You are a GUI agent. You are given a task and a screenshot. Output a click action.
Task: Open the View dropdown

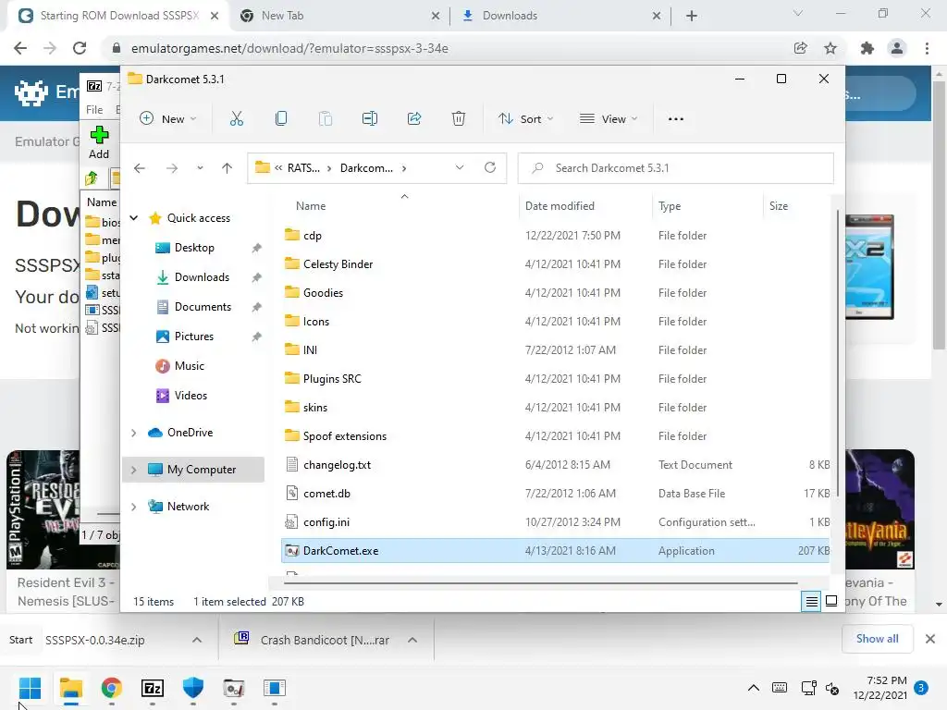[609, 119]
